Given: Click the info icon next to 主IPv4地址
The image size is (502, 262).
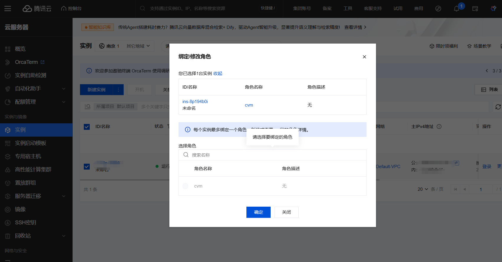Looking at the screenshot, I should (439, 127).
